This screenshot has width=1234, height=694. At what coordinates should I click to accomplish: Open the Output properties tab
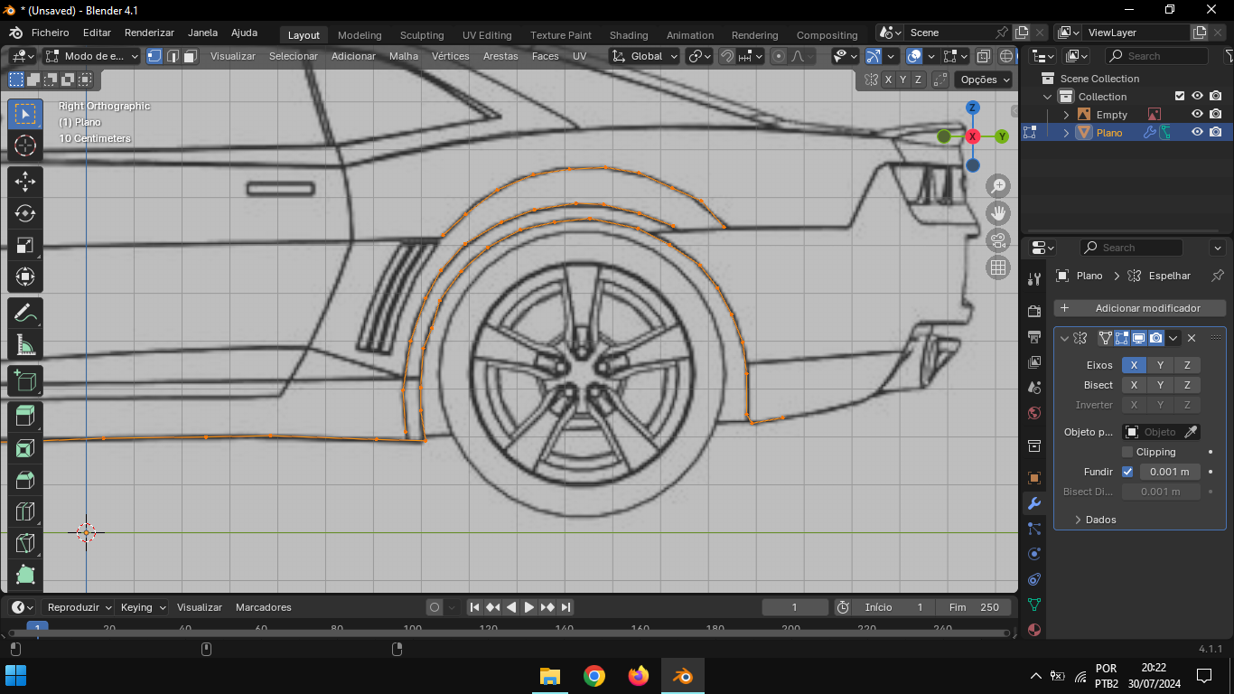click(1034, 337)
